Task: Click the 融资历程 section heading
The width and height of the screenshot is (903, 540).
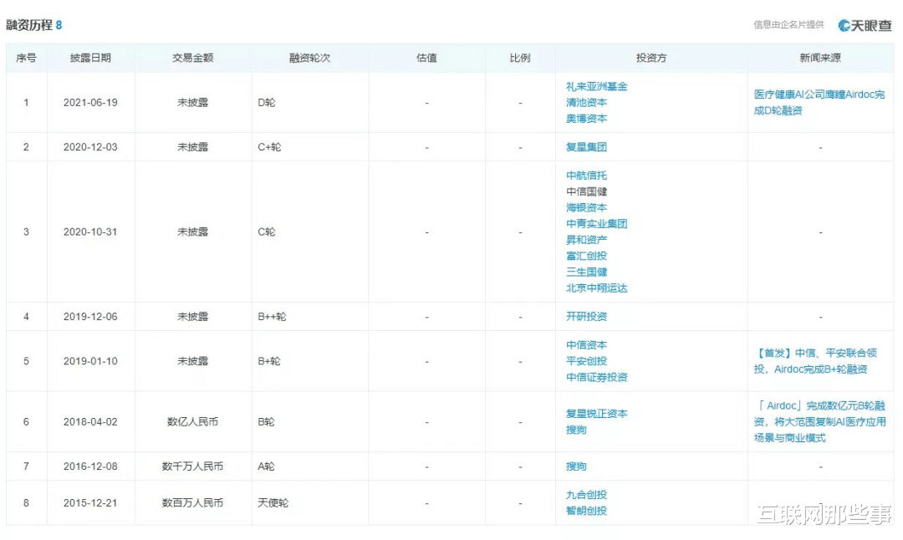Action: click(x=29, y=25)
